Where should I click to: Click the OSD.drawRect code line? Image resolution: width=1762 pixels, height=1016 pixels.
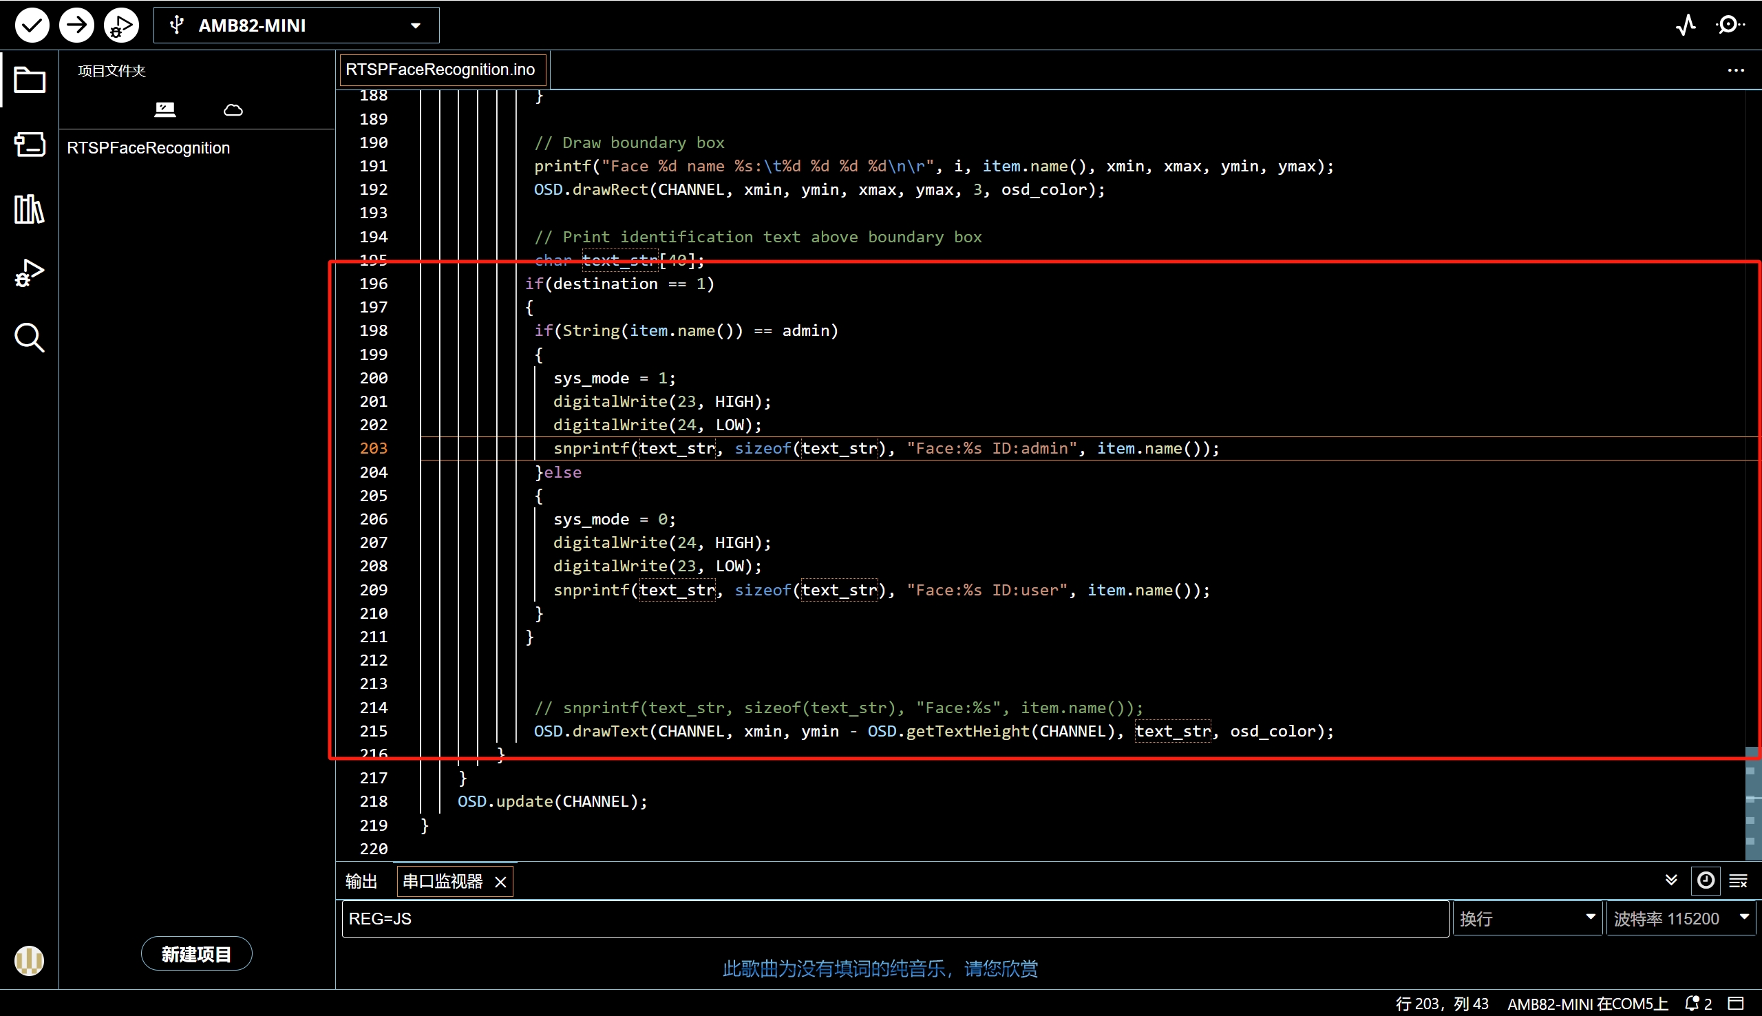tap(820, 190)
